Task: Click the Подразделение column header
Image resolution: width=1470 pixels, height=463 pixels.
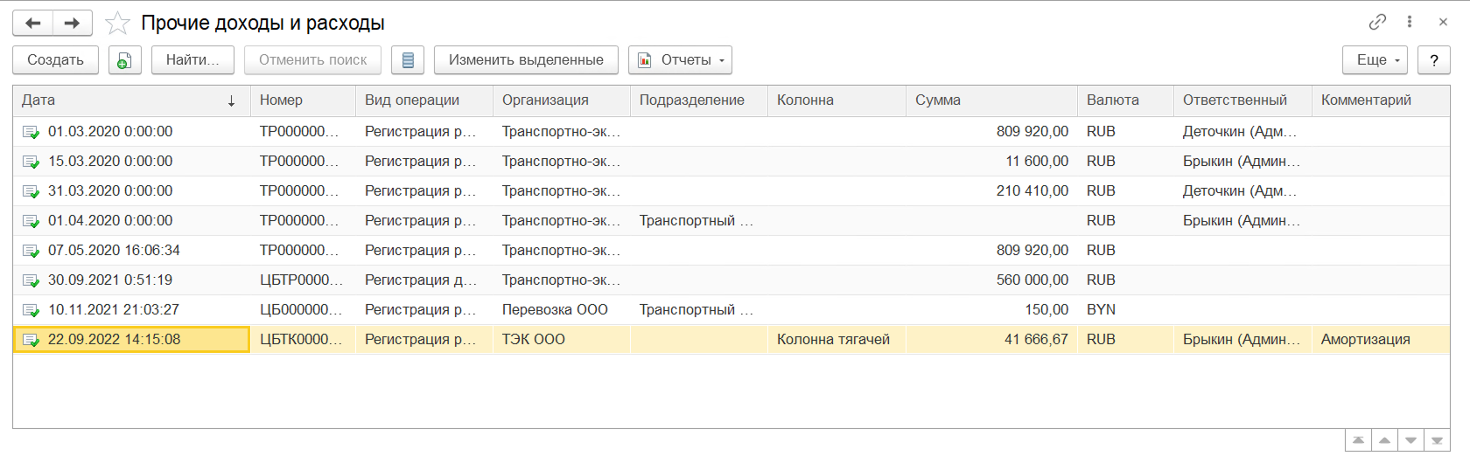Action: coord(699,100)
